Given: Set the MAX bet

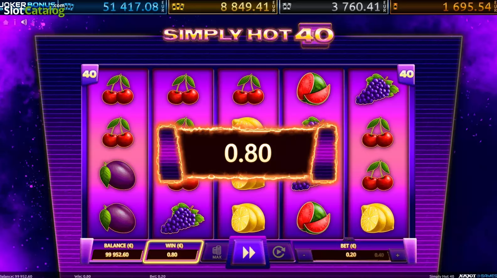Looking at the screenshot, I should [x=217, y=253].
